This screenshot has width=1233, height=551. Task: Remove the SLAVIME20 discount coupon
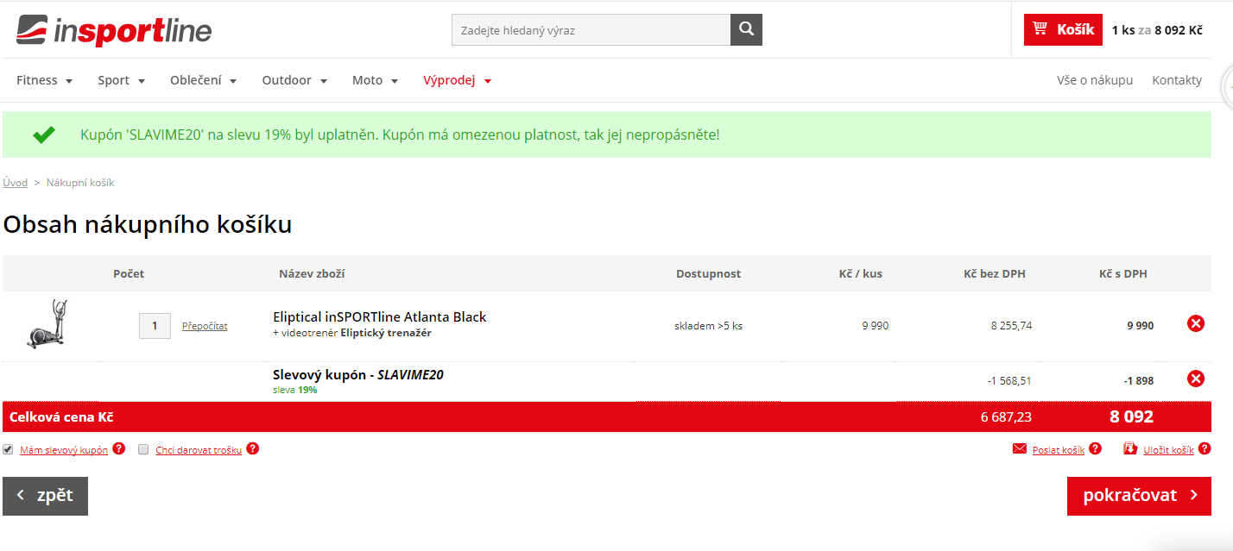(1196, 379)
